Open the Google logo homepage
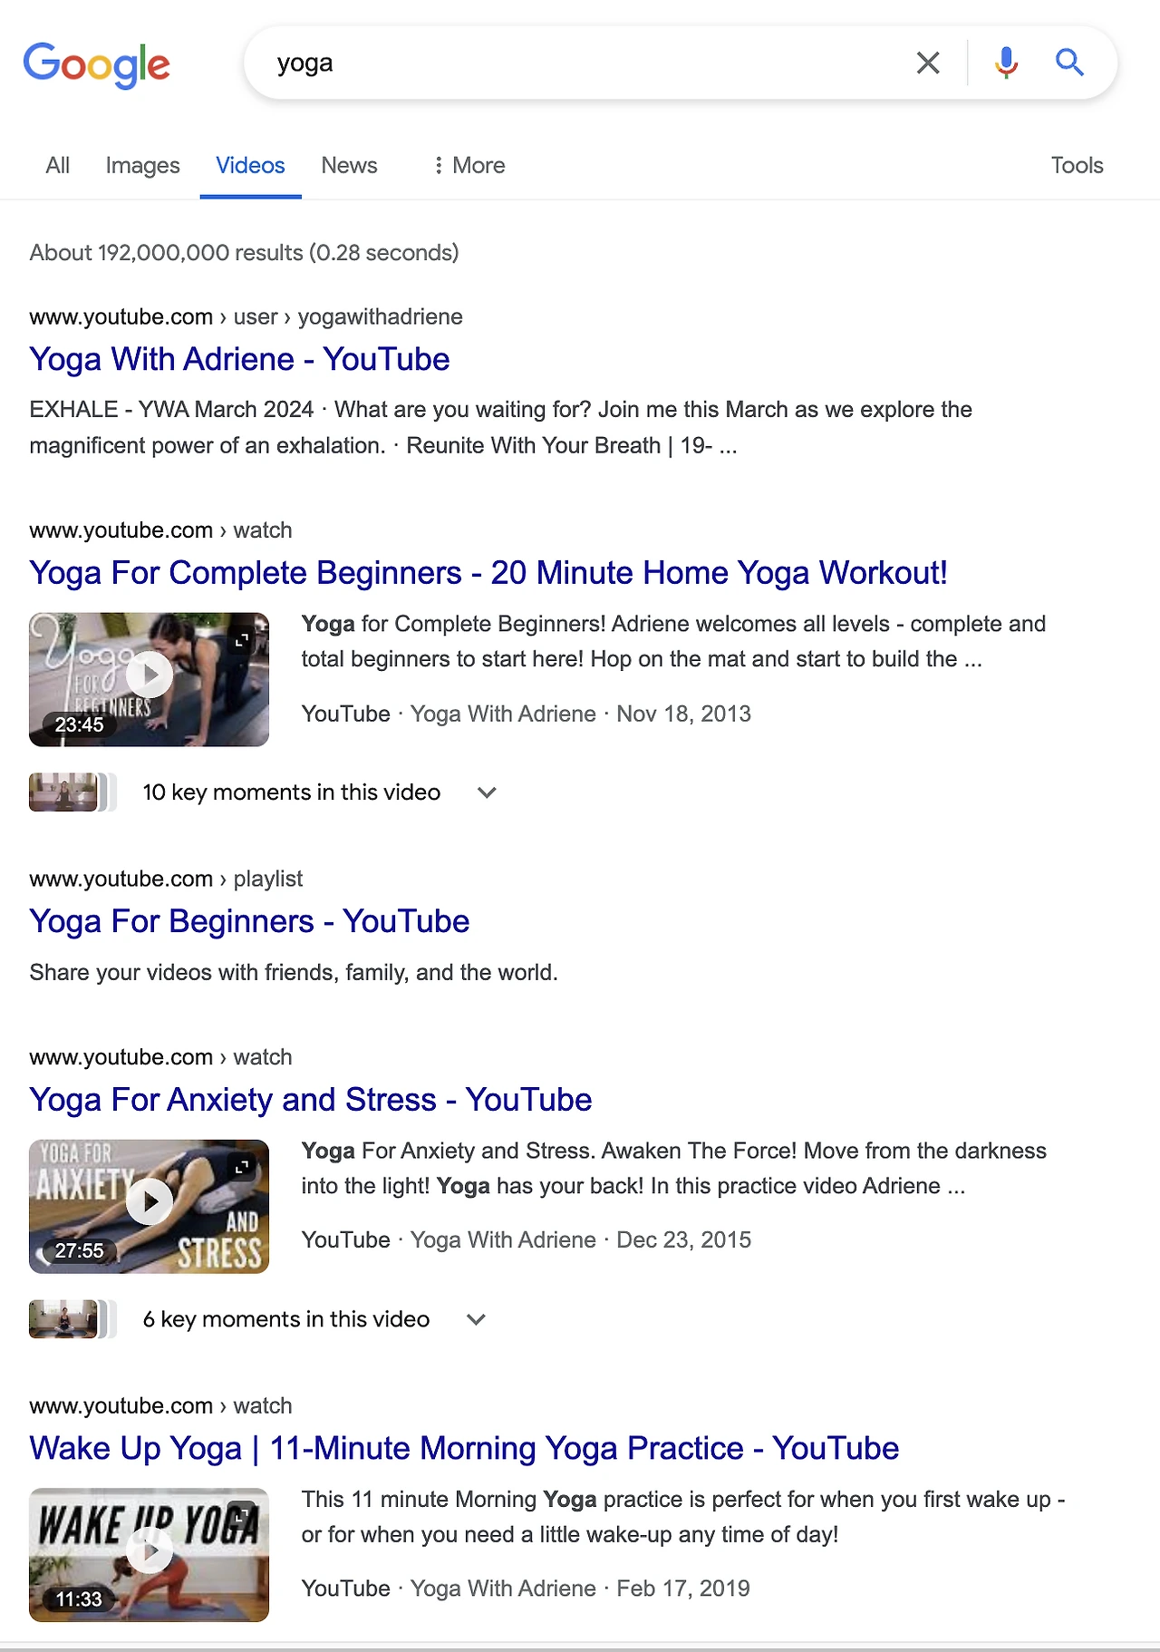Viewport: 1160px width, 1652px height. coord(97,65)
